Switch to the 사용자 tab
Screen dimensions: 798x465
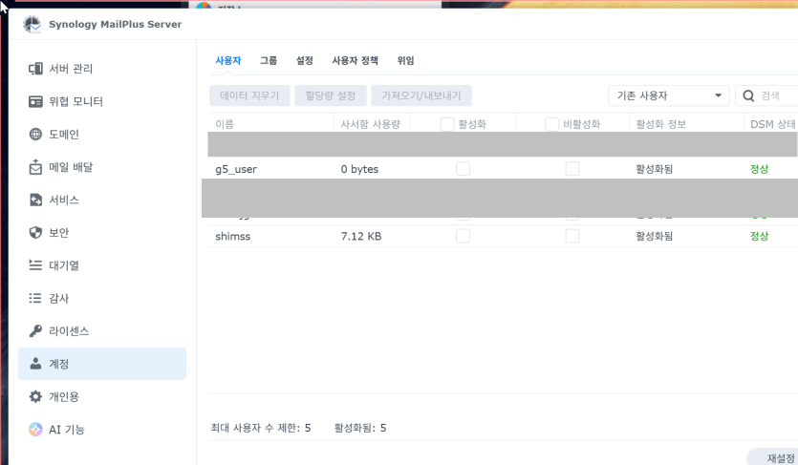coord(228,60)
